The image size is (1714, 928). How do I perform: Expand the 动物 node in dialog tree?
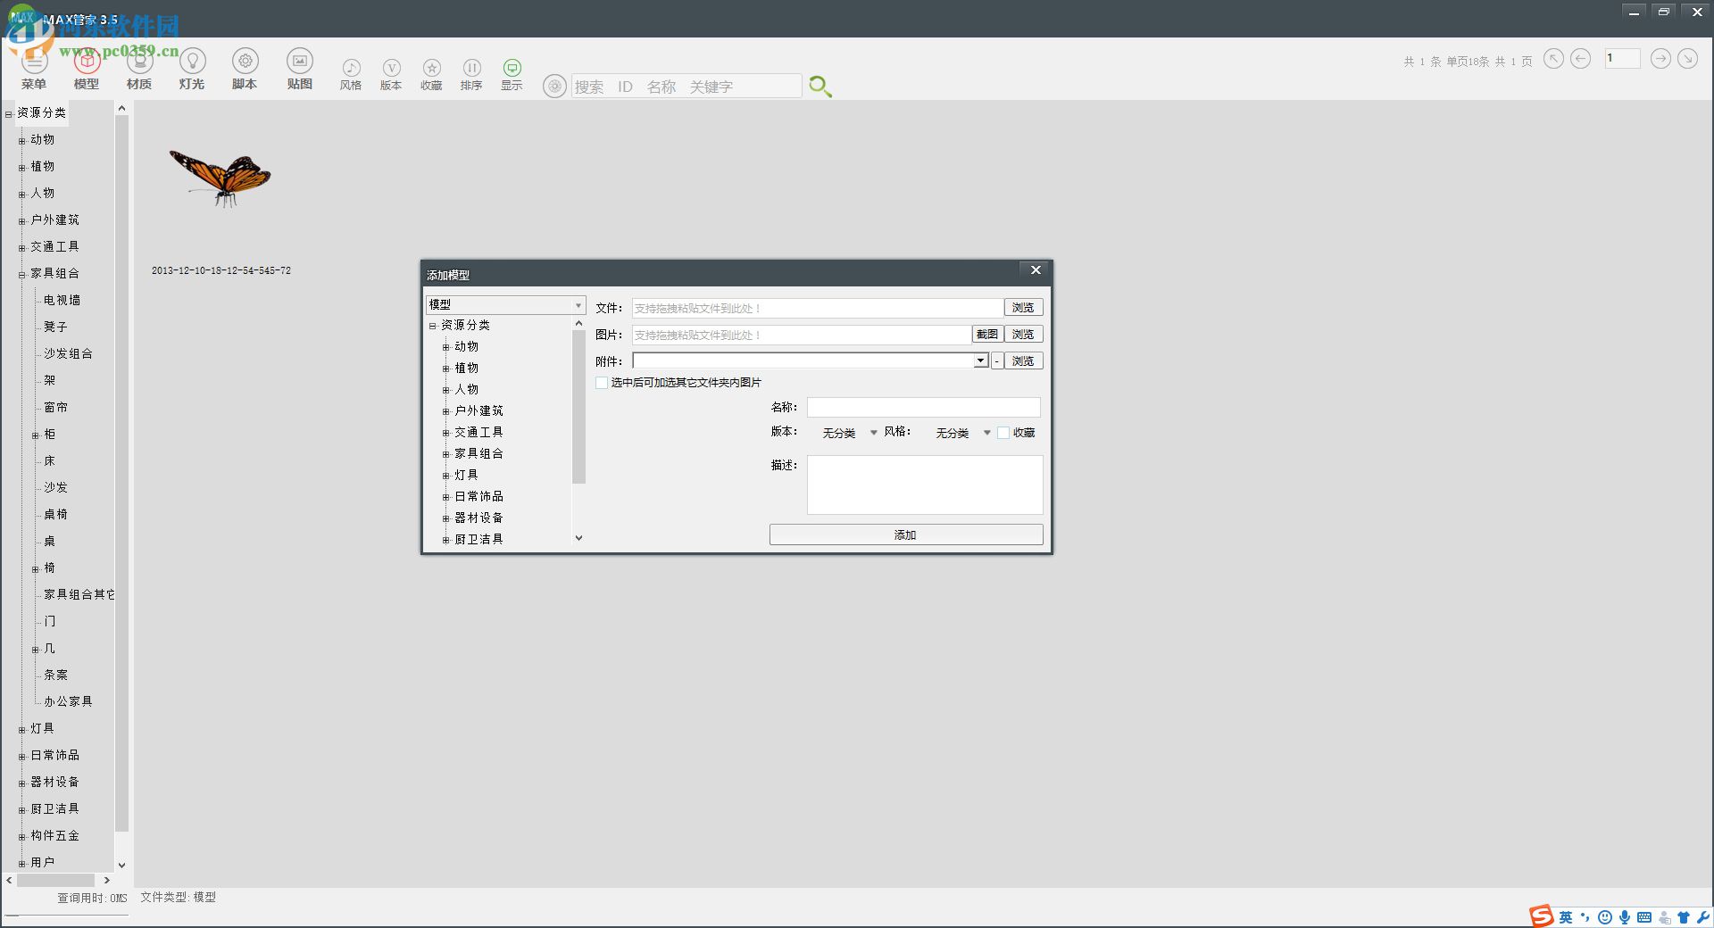(445, 347)
